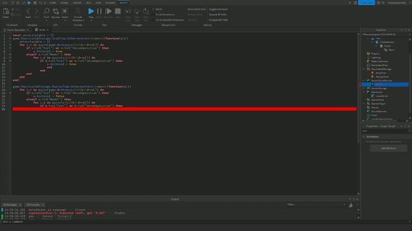Select SoundService in Explorer
The height and width of the screenshot is (231, 412).
pyautogui.click(x=379, y=111)
